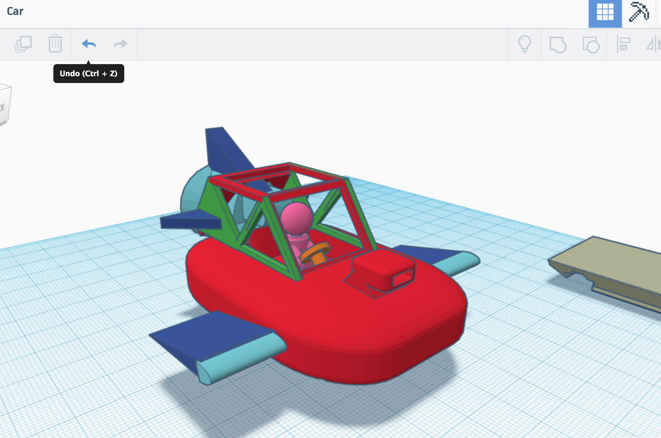Click the Ungroup shapes icon
Viewport: 661px width, 438px height.
coord(590,45)
